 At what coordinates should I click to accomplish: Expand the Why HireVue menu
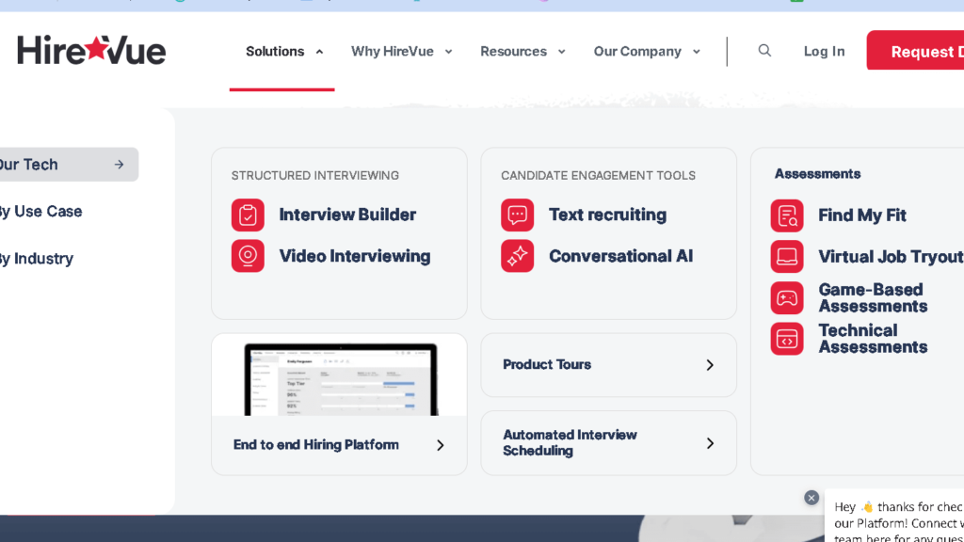(x=449, y=52)
